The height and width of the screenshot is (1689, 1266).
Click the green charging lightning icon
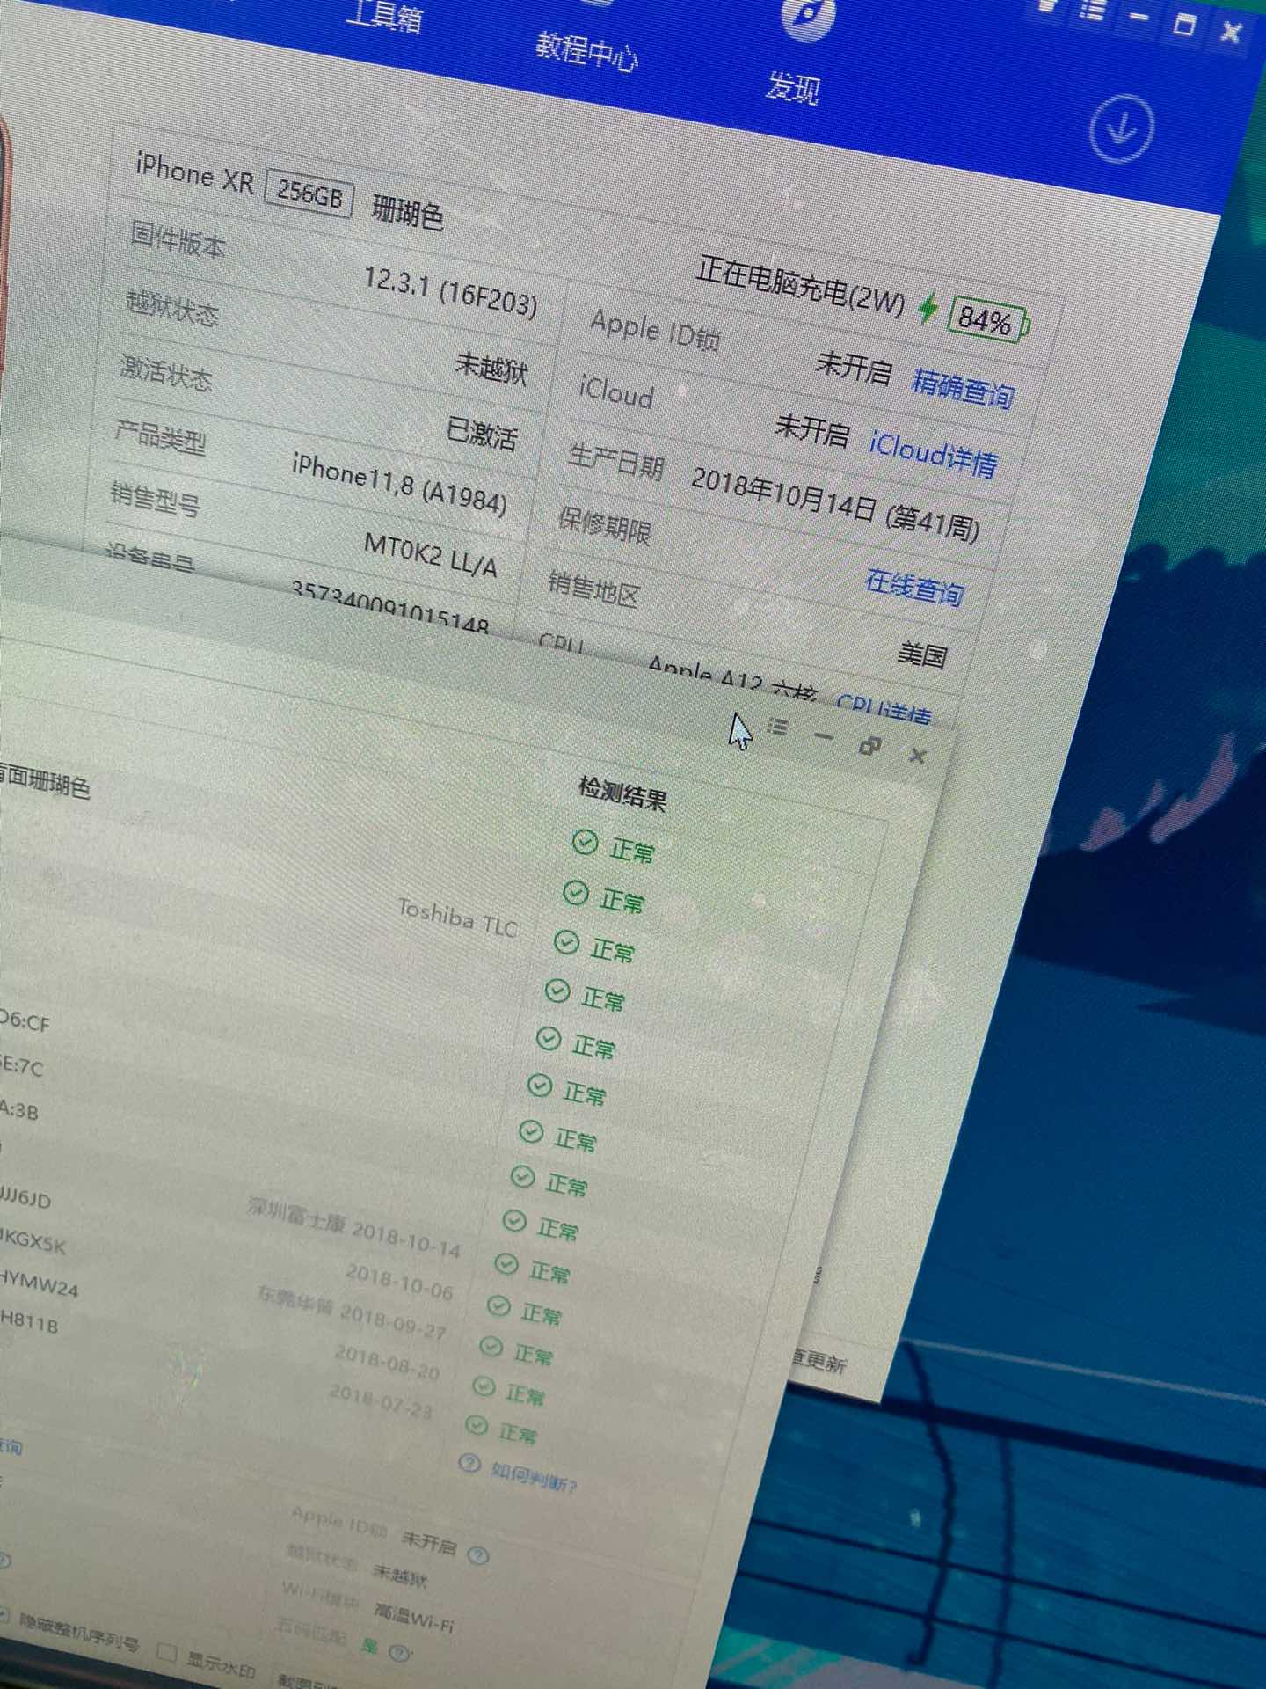pyautogui.click(x=928, y=308)
